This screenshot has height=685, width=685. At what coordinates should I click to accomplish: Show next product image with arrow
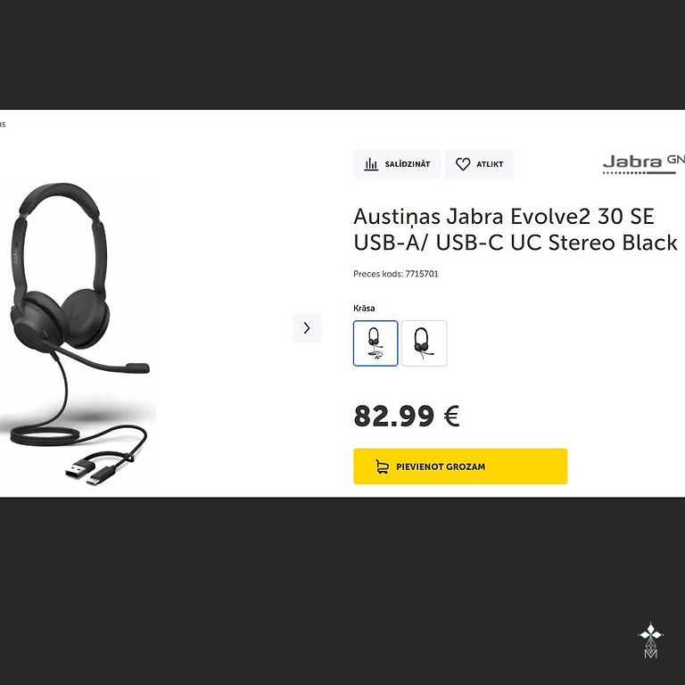[x=307, y=327]
